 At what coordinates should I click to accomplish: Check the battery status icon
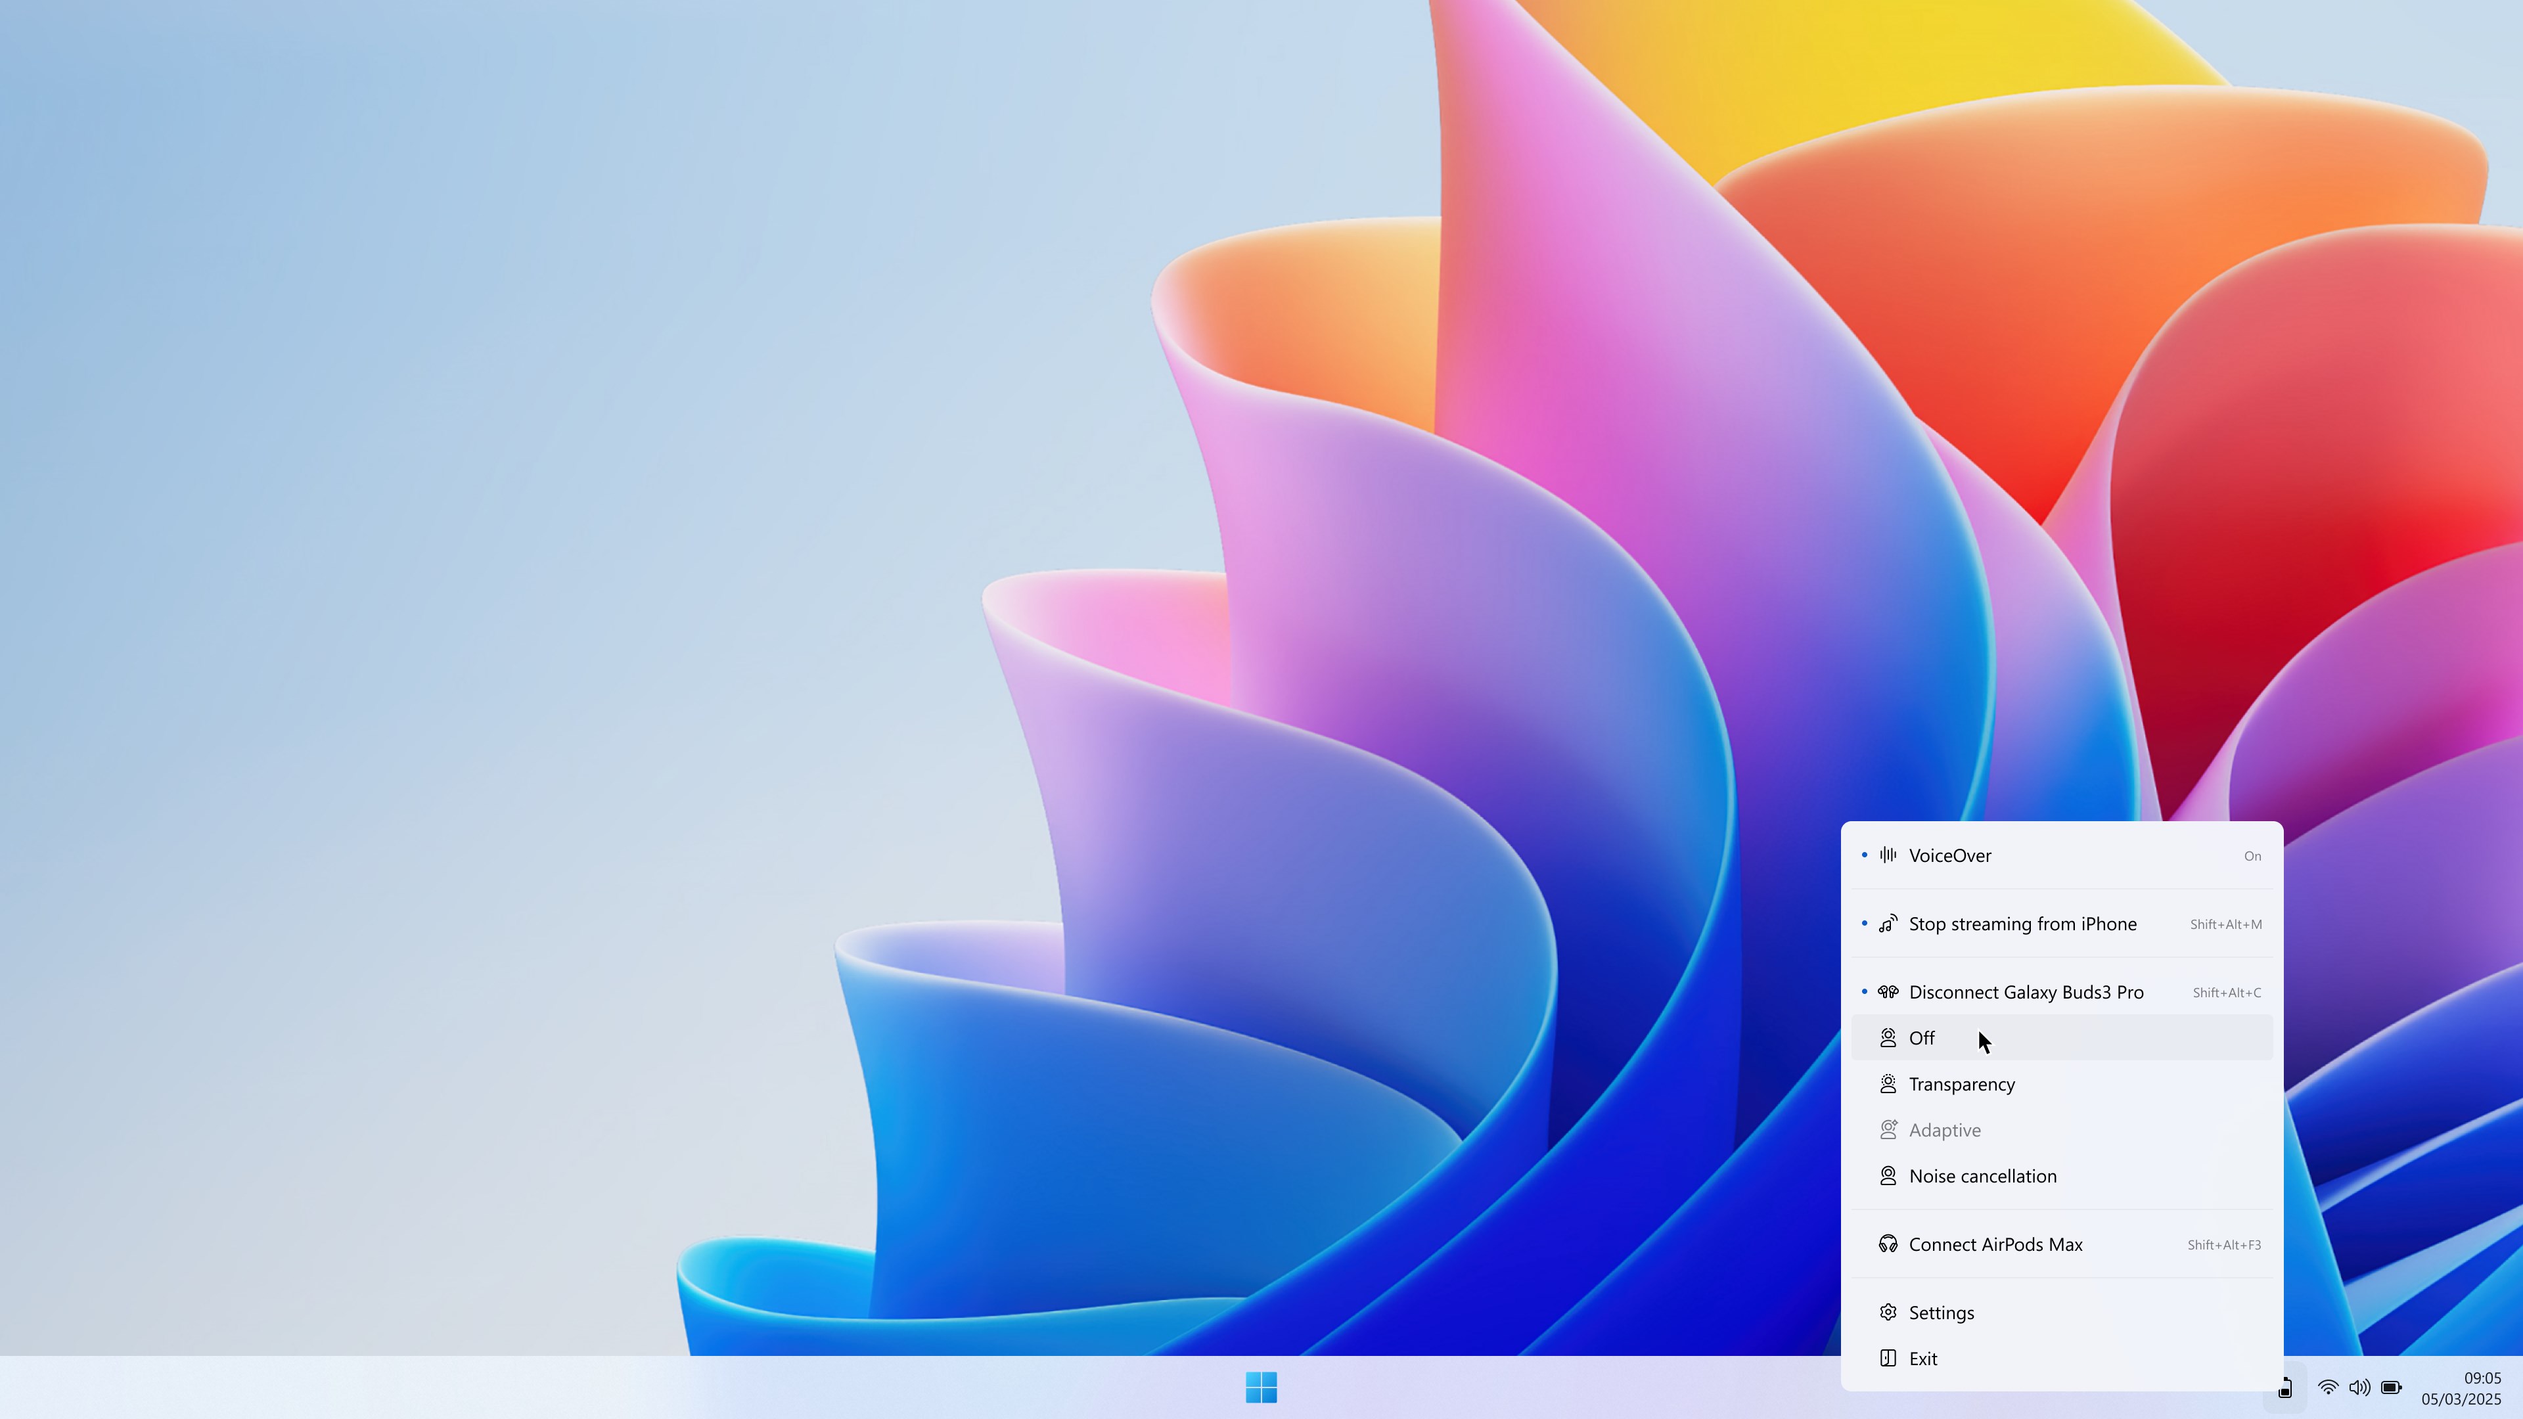[2391, 1387]
